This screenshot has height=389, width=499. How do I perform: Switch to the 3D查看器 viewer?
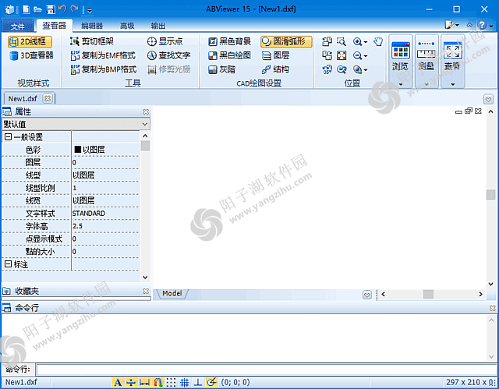[x=31, y=55]
